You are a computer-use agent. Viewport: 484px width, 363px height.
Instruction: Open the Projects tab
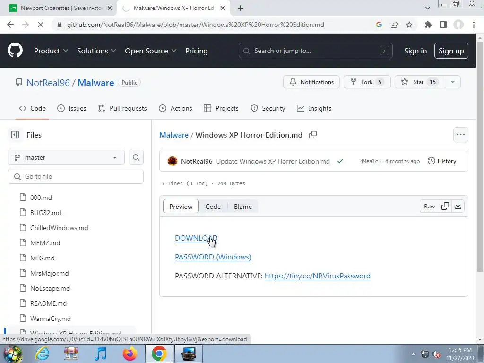[x=221, y=108]
